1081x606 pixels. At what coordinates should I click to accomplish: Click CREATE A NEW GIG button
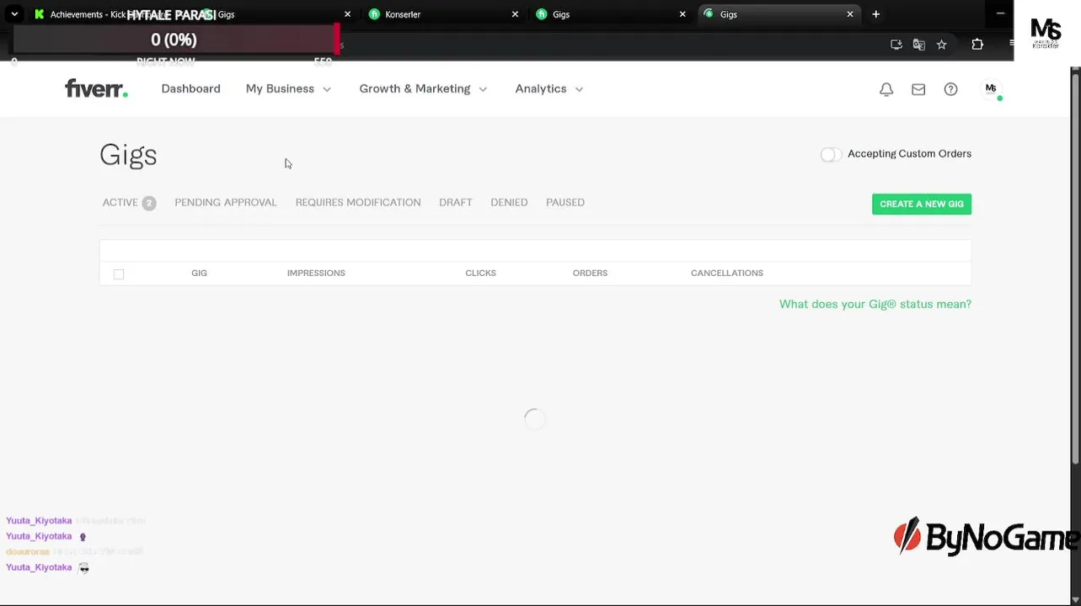[922, 204]
